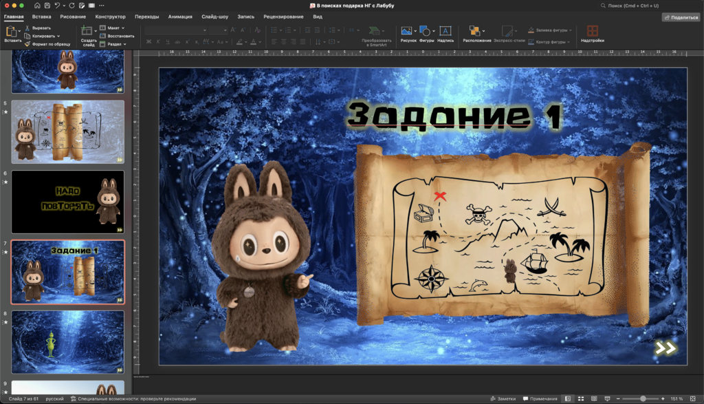Start slideshow from status bar icon
704x404 pixels.
pos(608,398)
